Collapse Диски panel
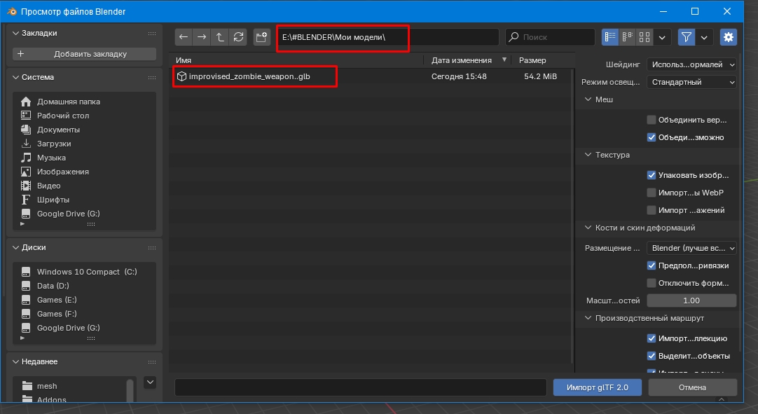Screen dimensions: 758x414 point(15,247)
